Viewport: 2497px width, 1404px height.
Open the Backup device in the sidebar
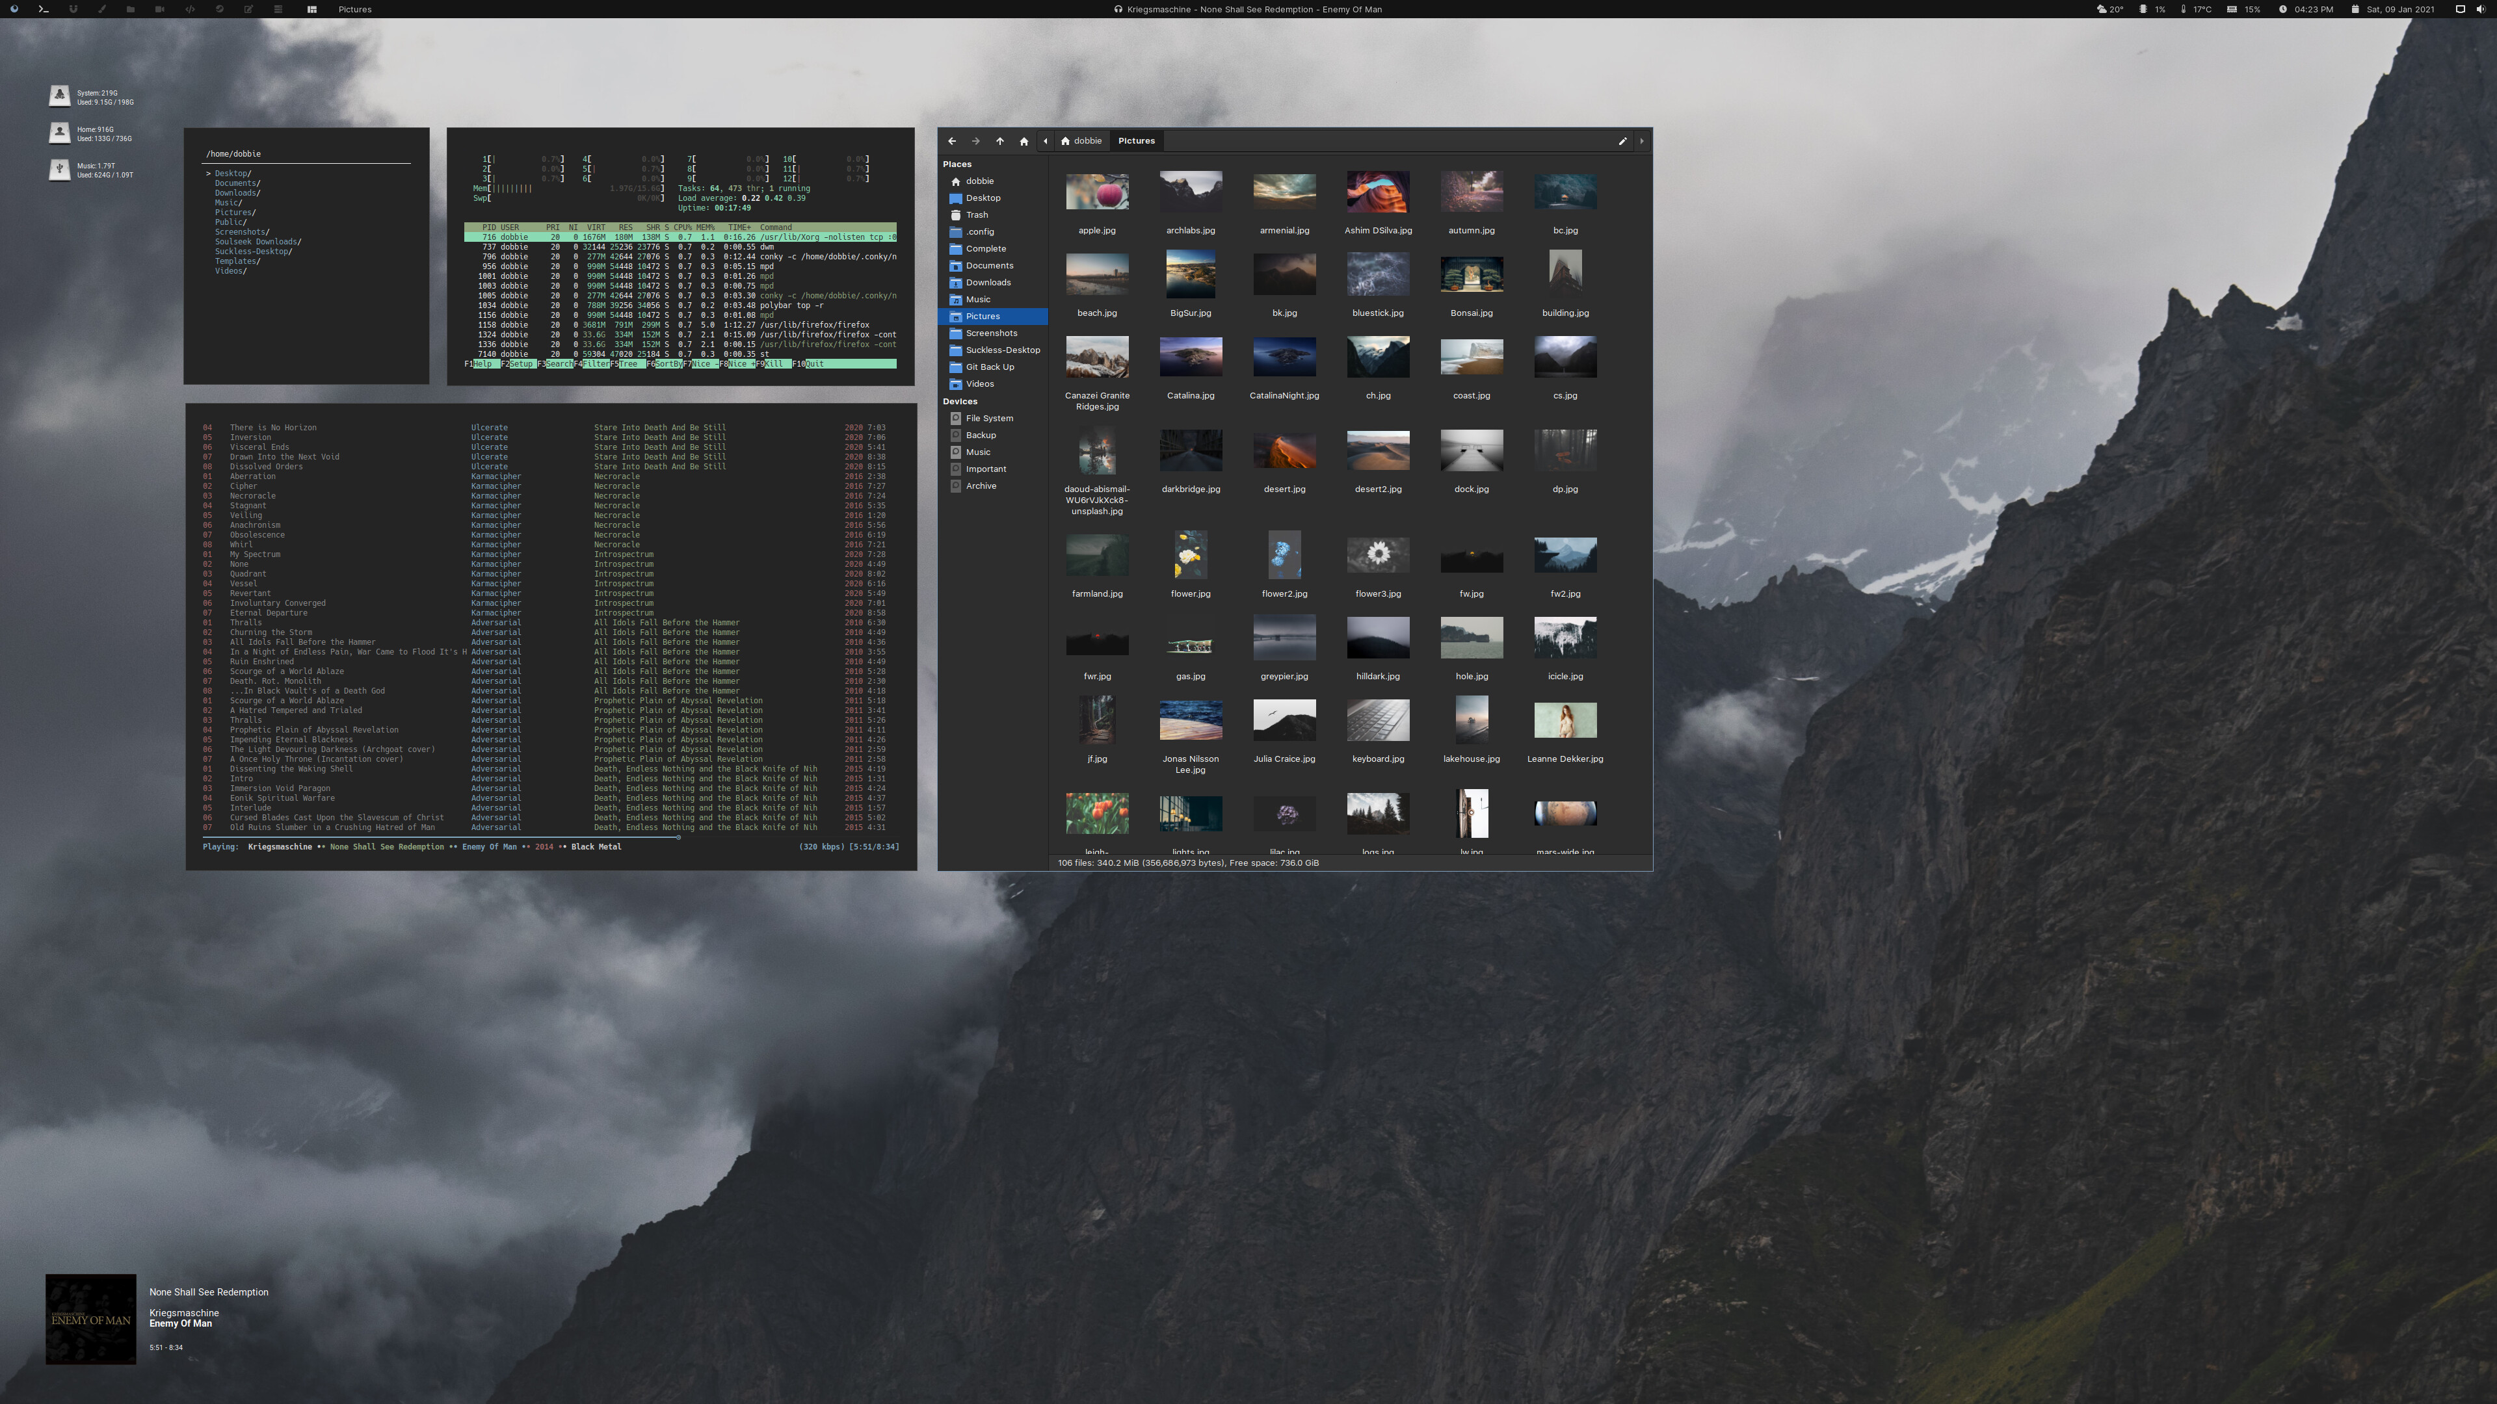coord(980,435)
